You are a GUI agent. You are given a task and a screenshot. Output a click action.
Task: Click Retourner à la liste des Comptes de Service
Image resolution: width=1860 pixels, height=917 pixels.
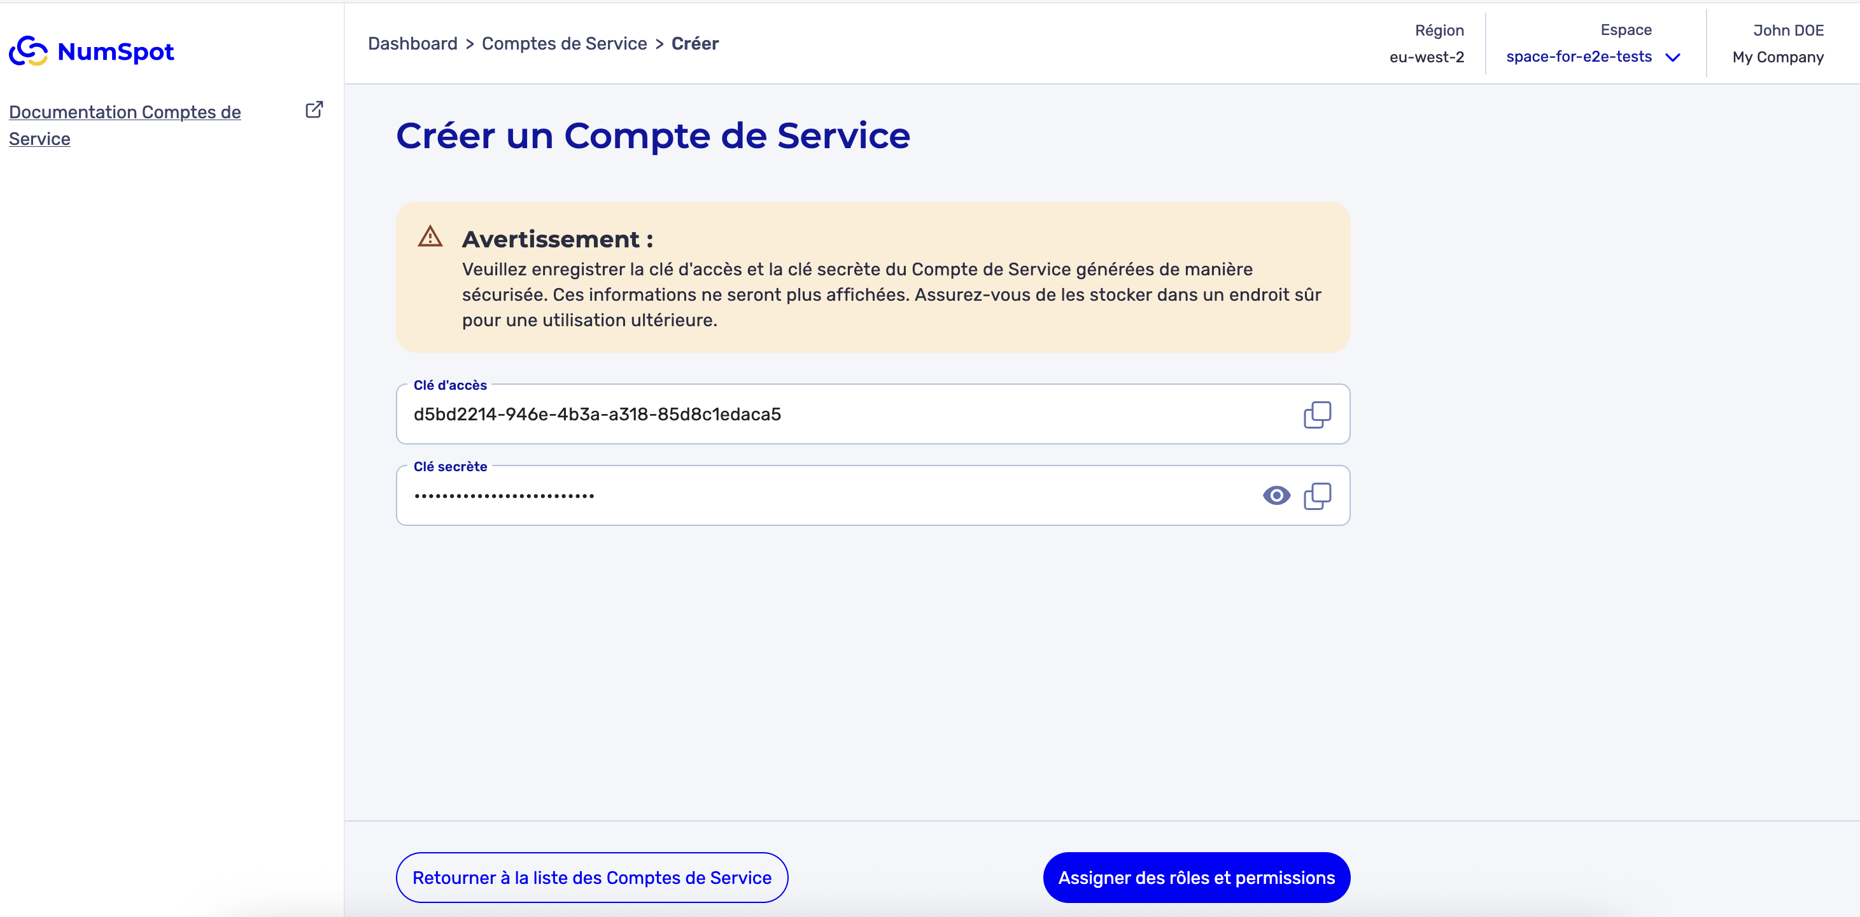click(x=591, y=878)
